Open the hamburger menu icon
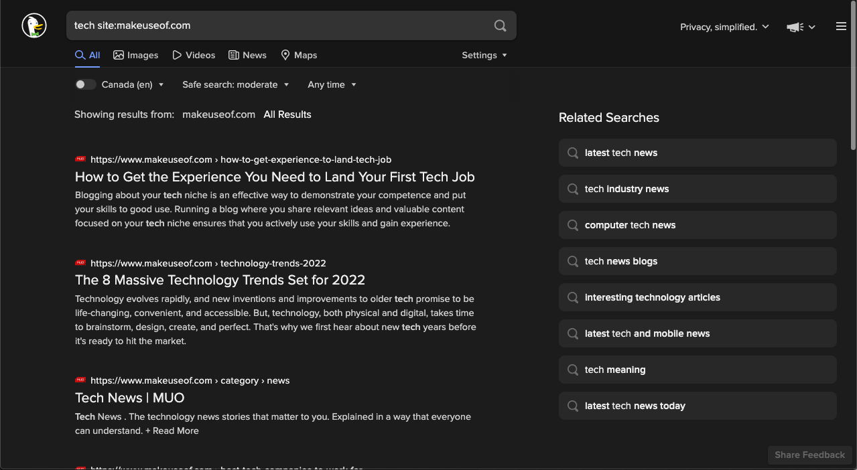857x470 pixels. (x=841, y=26)
